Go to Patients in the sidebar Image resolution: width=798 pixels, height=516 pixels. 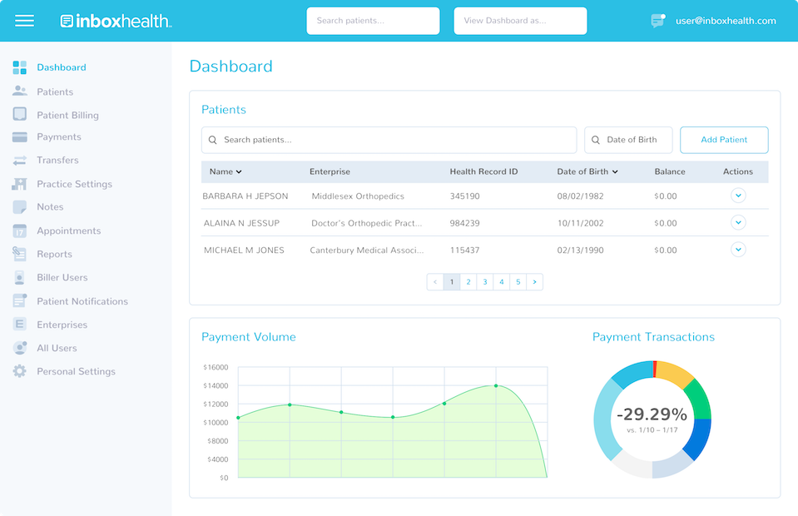pos(55,92)
